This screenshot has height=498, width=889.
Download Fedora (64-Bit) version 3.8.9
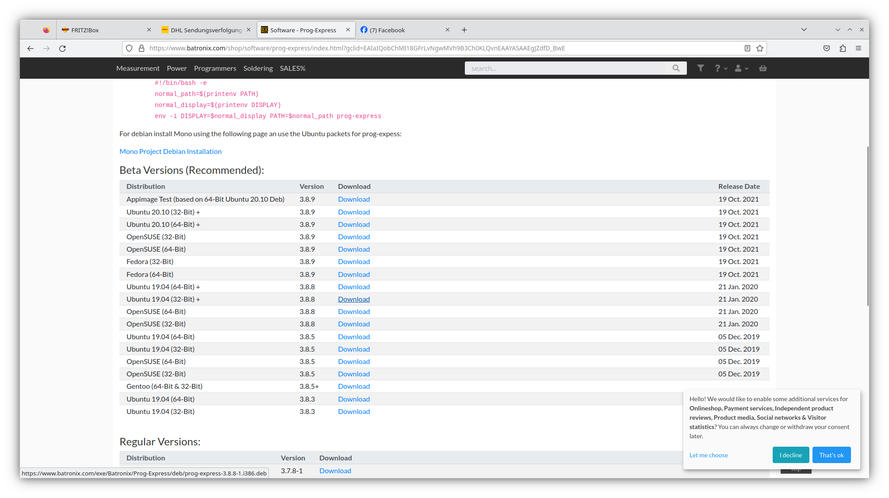click(354, 275)
